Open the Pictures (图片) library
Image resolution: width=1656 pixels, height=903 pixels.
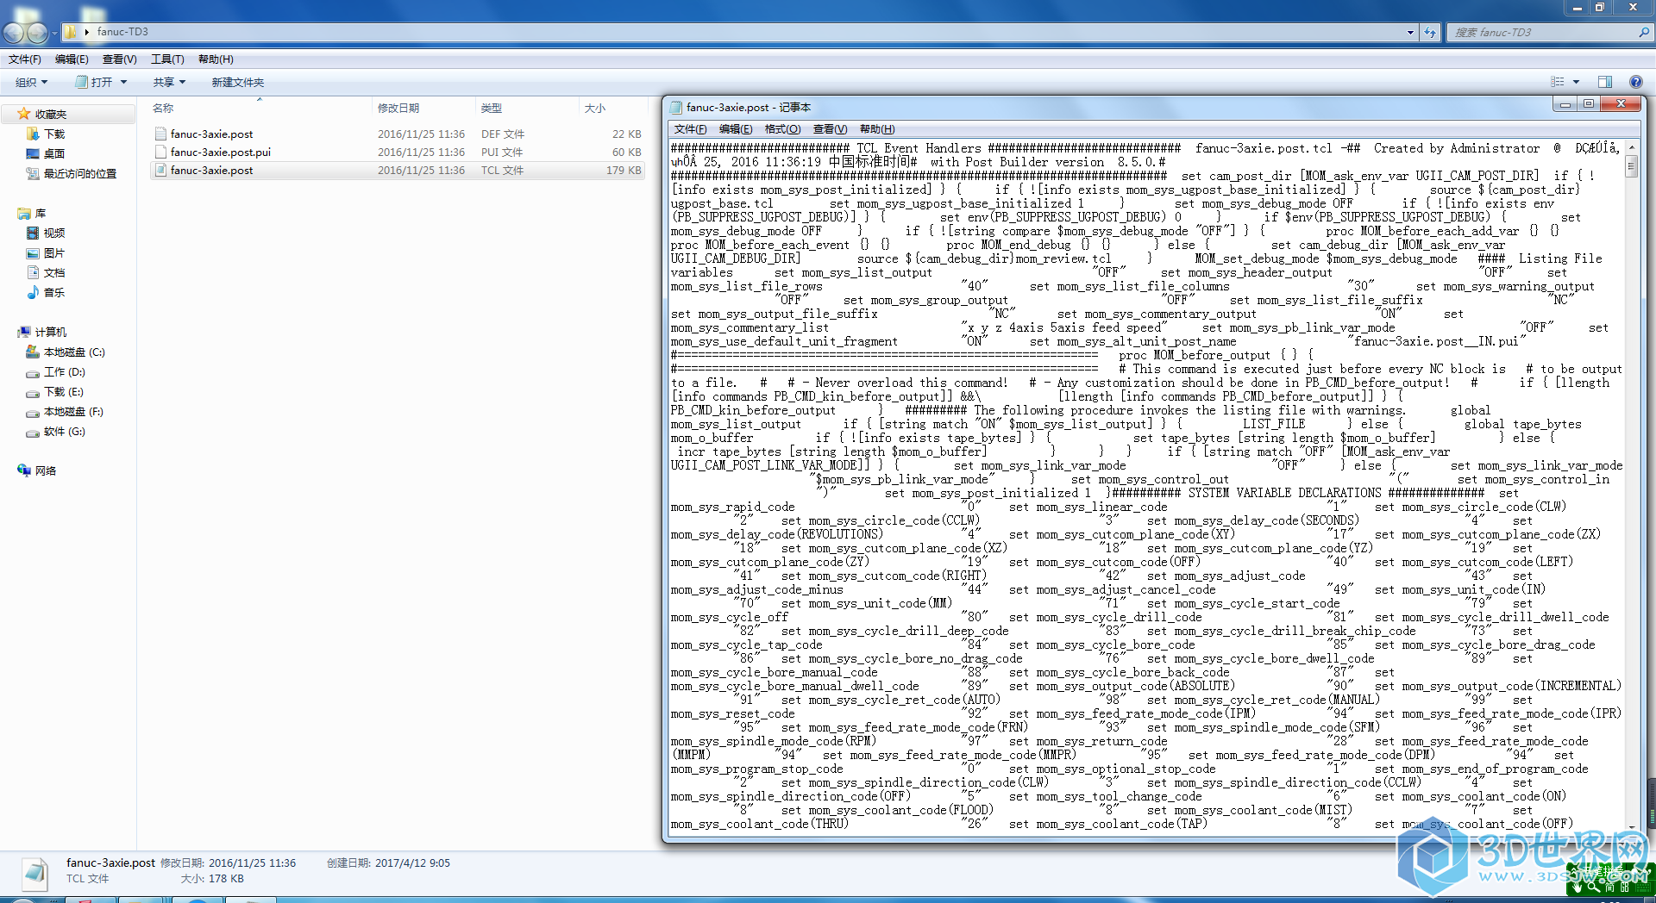point(54,252)
